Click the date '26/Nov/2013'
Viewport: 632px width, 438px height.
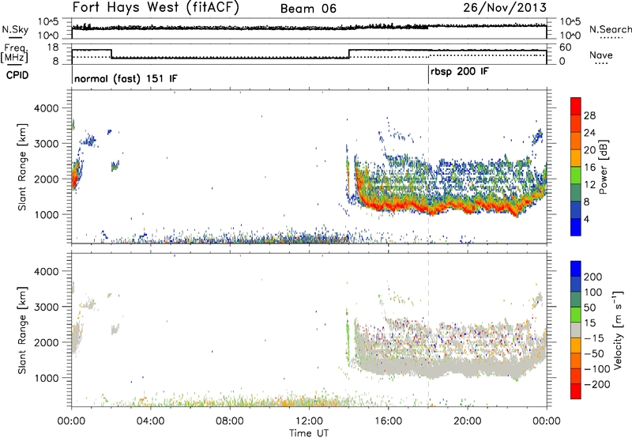[505, 8]
